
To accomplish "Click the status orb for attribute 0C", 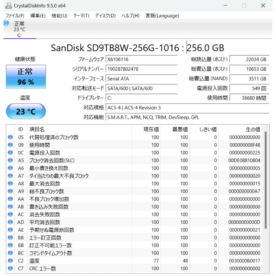I will [10, 153].
